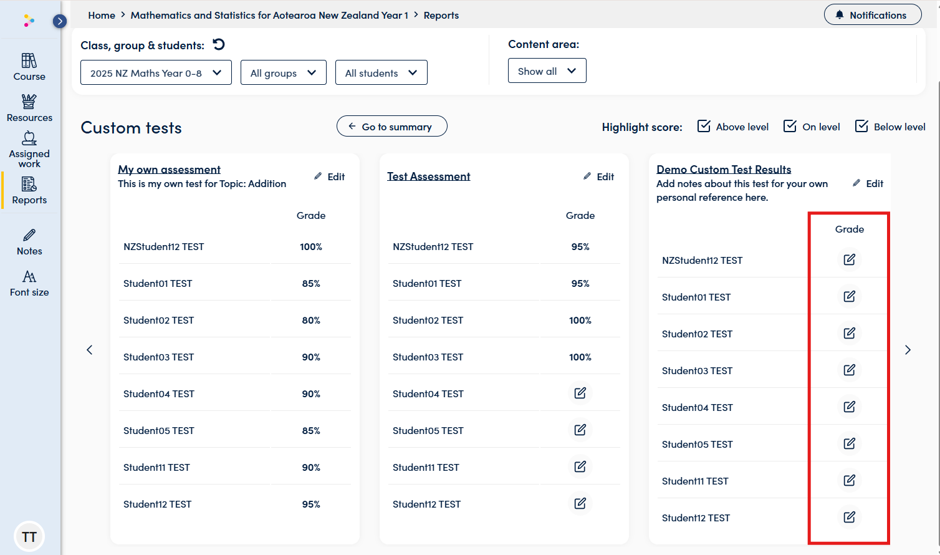The height and width of the screenshot is (555, 940).
Task: Open the My own assessment link
Action: [169, 169]
